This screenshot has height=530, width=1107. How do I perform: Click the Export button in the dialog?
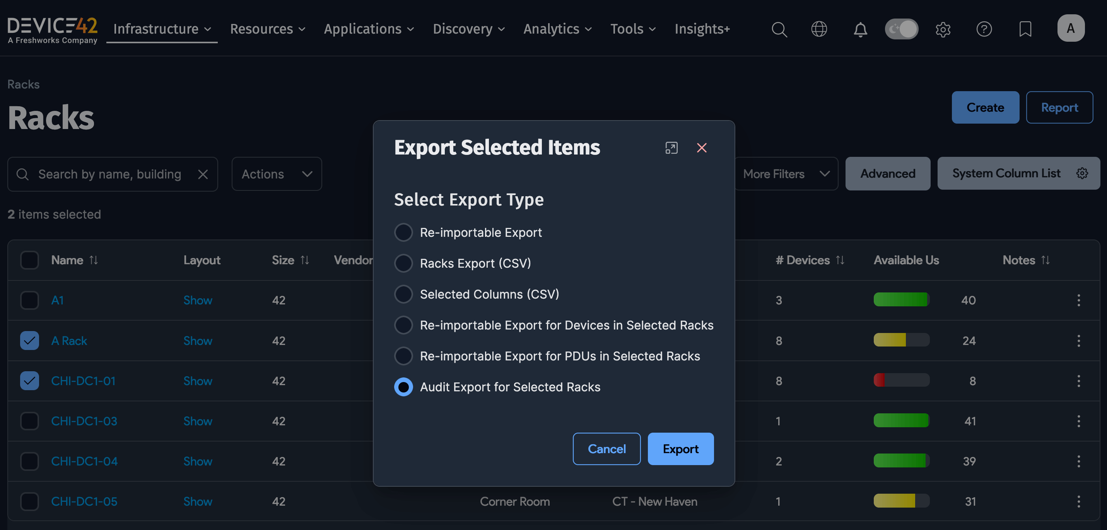tap(680, 449)
